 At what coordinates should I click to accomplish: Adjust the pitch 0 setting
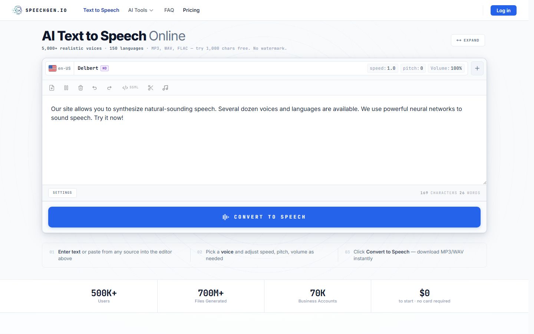click(x=413, y=68)
